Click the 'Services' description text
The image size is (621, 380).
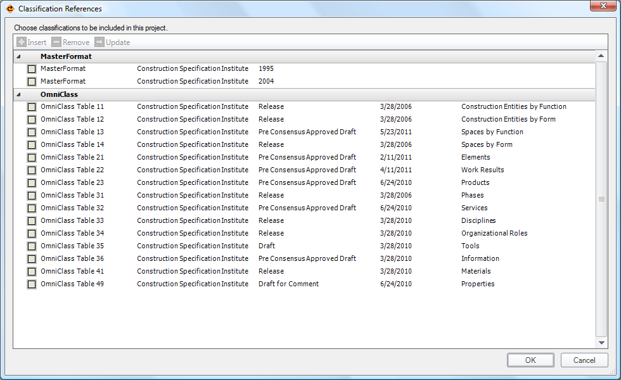point(474,208)
